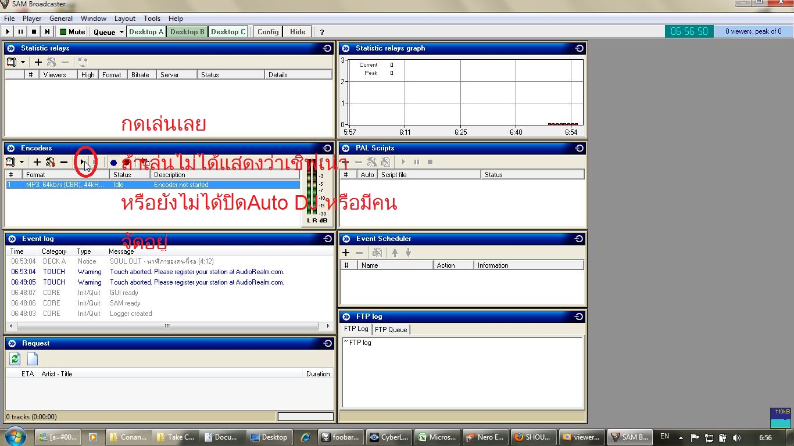Click the volume icon in system tray

pyautogui.click(x=736, y=437)
